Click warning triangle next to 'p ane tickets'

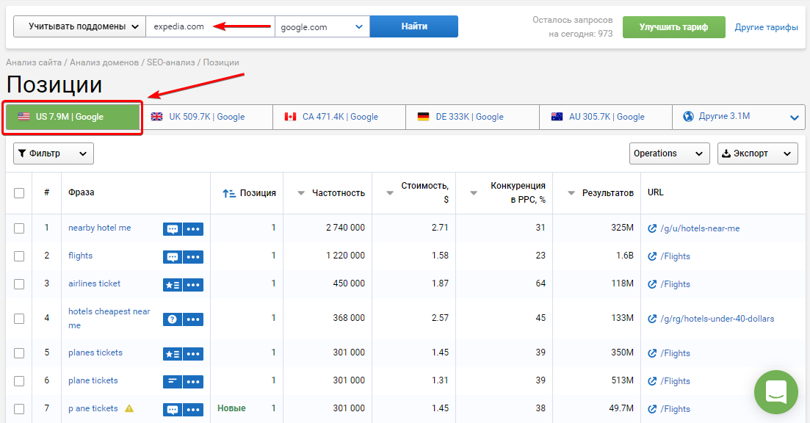[129, 408]
